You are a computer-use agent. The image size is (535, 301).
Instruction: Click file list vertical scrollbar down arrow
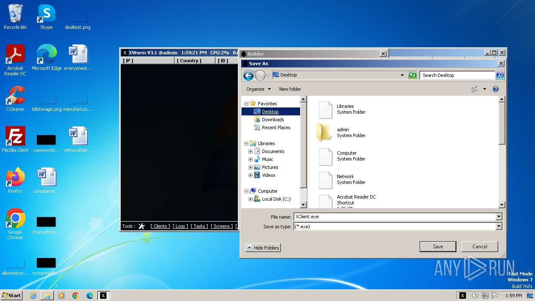502,205
